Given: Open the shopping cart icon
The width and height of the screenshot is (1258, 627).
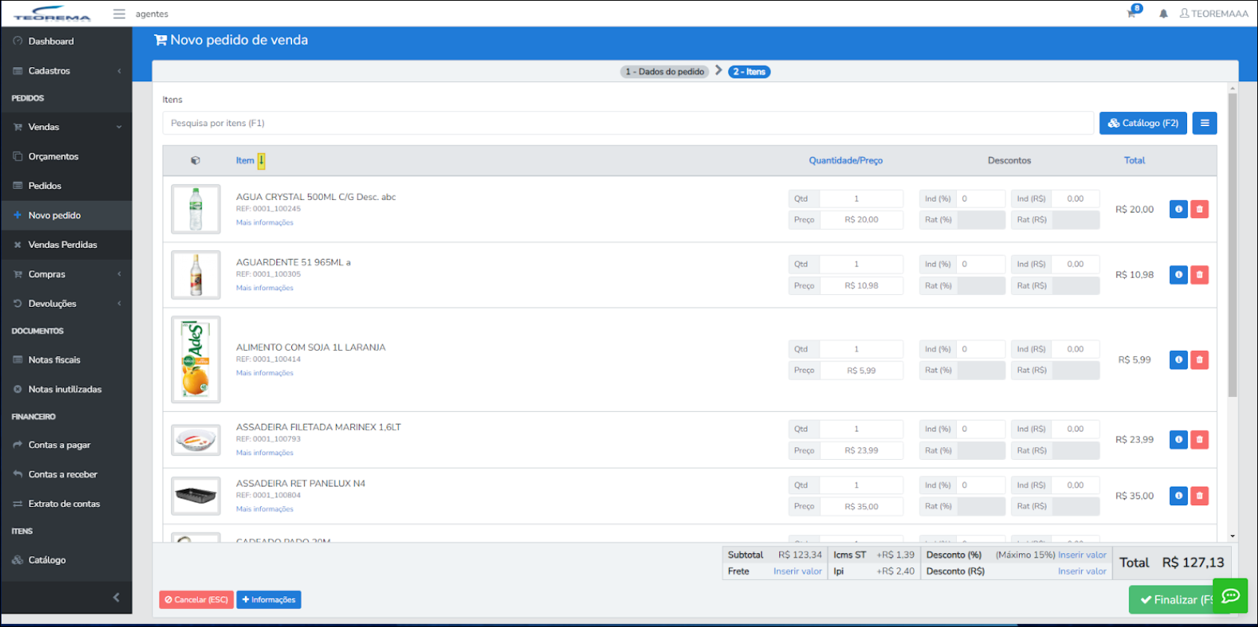Looking at the screenshot, I should [x=1131, y=13].
